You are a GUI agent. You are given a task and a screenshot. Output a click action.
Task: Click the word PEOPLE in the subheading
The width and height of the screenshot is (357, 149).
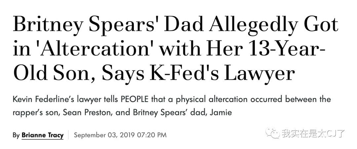point(135,99)
